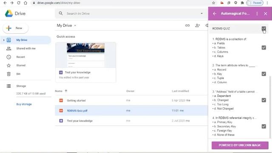Open the Chrome three-dot menu

click(267, 3)
